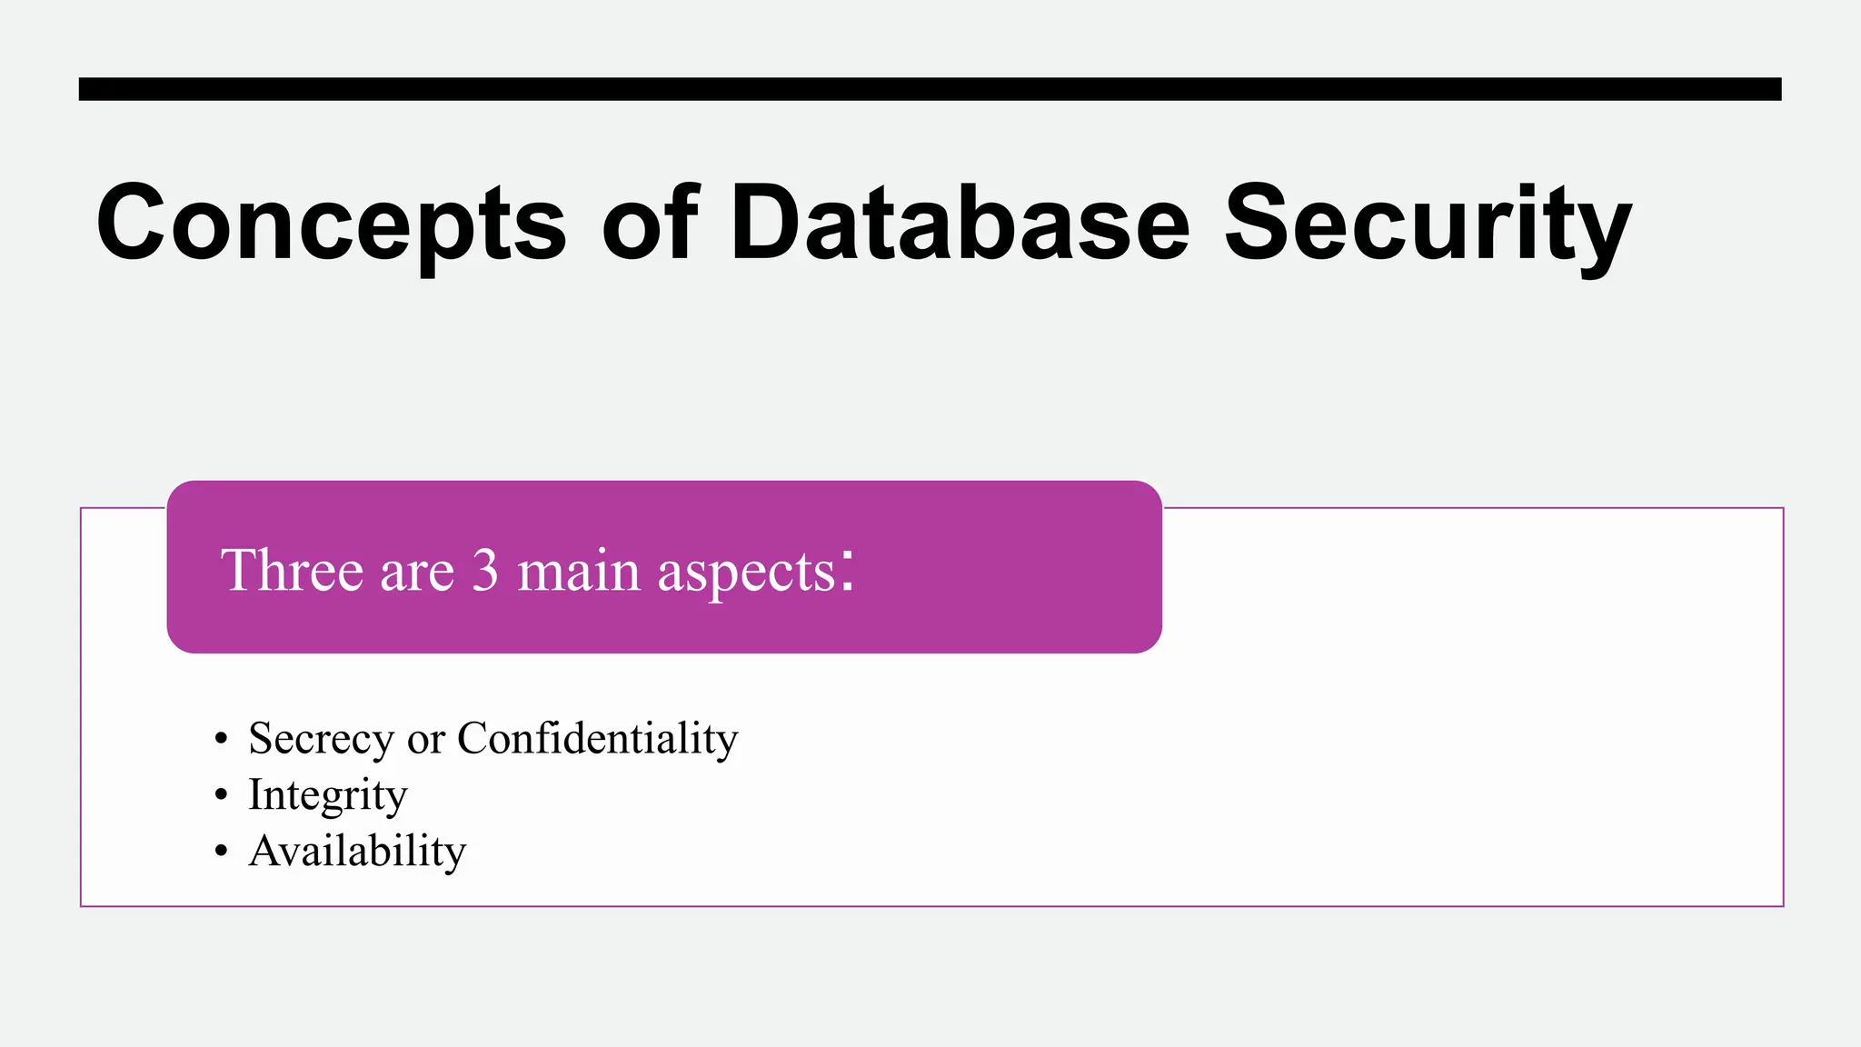This screenshot has height=1047, width=1861.
Task: Click the colon after "aspects"
Action: click(x=847, y=570)
